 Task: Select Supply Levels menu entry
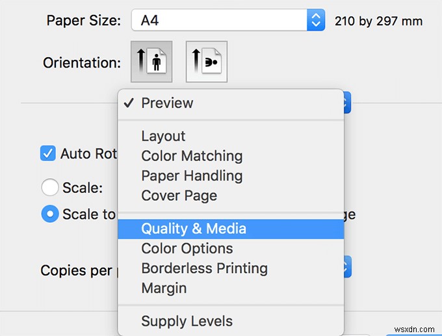[187, 321]
